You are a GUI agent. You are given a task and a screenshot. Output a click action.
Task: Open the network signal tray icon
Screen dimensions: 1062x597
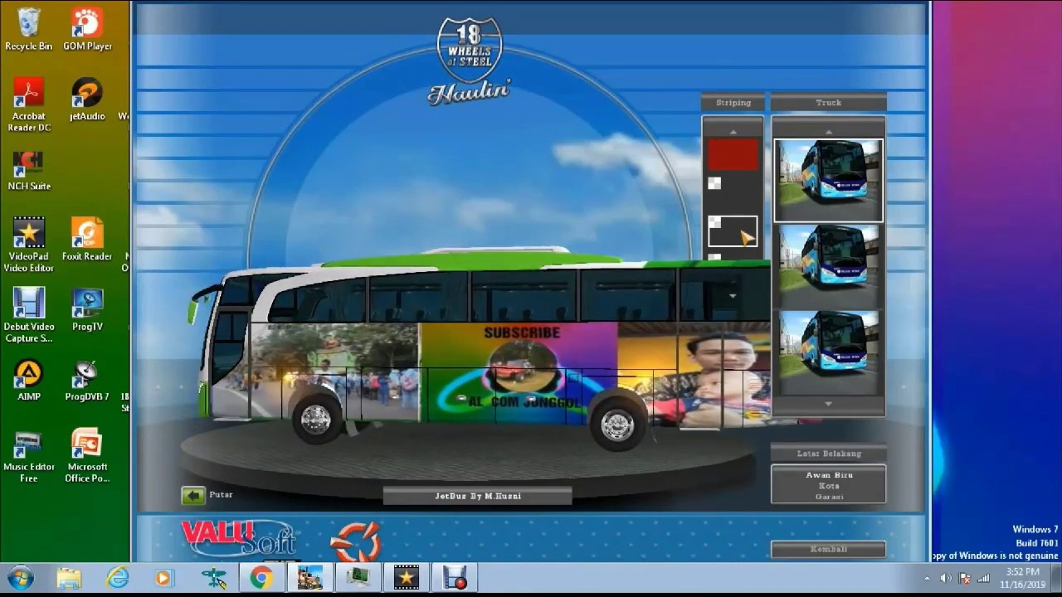[984, 578]
